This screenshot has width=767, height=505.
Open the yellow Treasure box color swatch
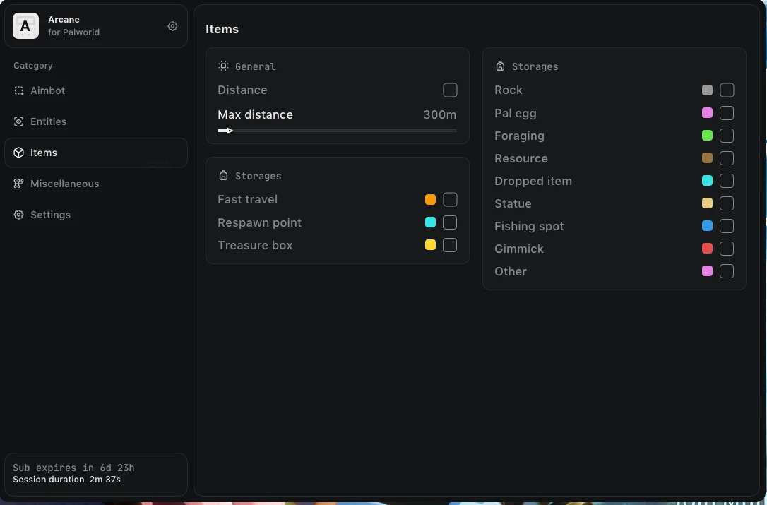tap(430, 245)
